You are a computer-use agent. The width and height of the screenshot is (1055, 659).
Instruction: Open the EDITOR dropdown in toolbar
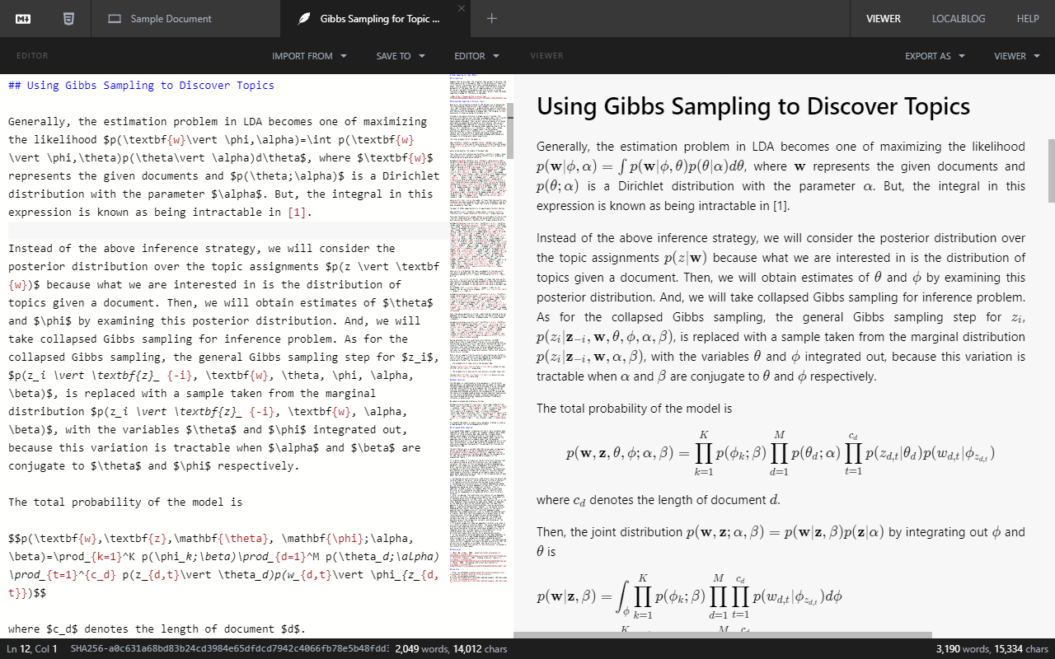pyautogui.click(x=476, y=56)
